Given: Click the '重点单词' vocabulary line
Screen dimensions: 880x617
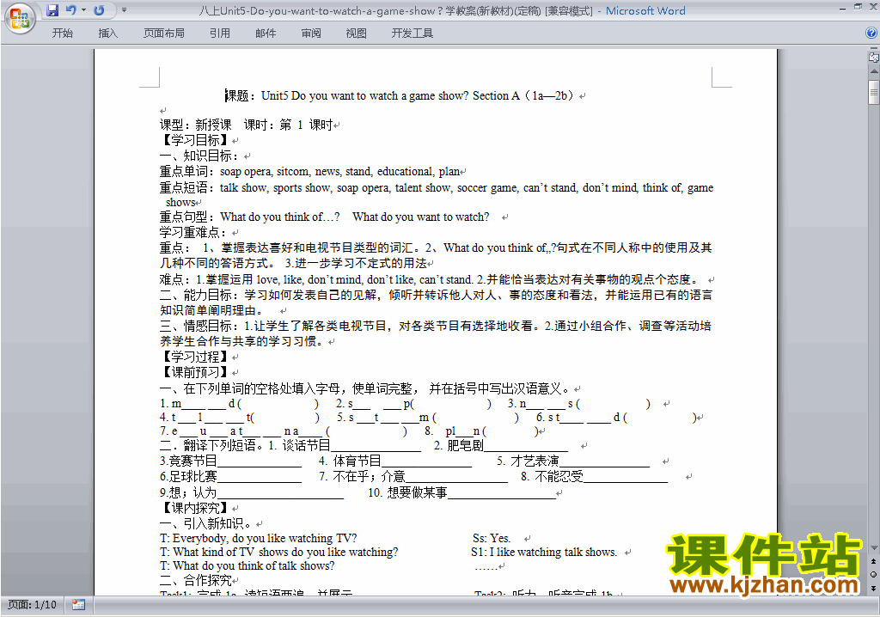Looking at the screenshot, I should [309, 171].
